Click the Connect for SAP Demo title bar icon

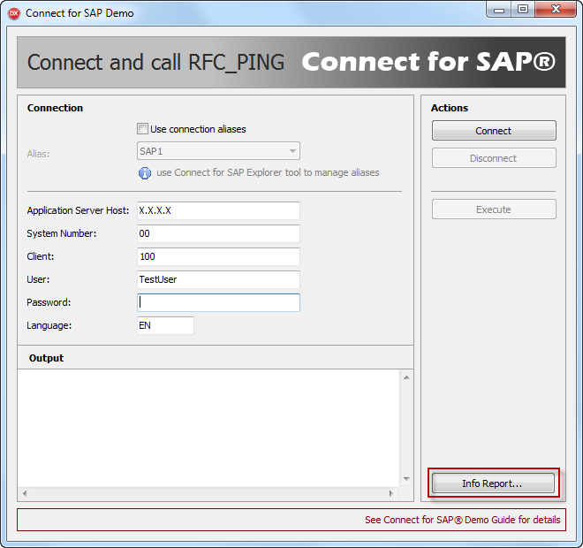point(14,13)
